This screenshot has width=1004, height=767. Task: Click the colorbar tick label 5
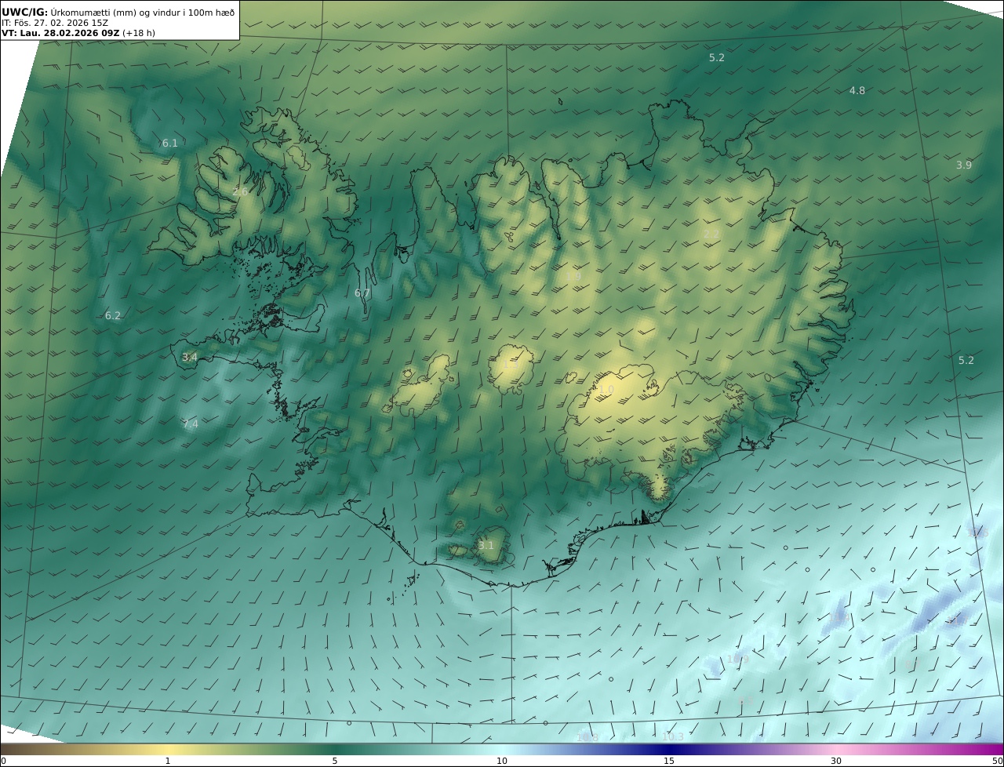(335, 761)
